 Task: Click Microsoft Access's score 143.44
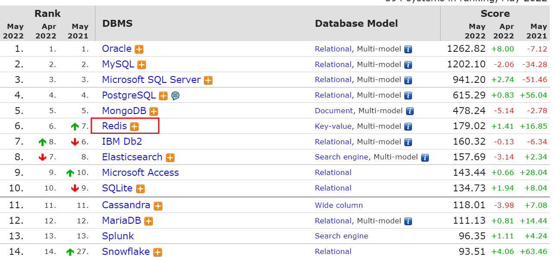[x=469, y=172]
